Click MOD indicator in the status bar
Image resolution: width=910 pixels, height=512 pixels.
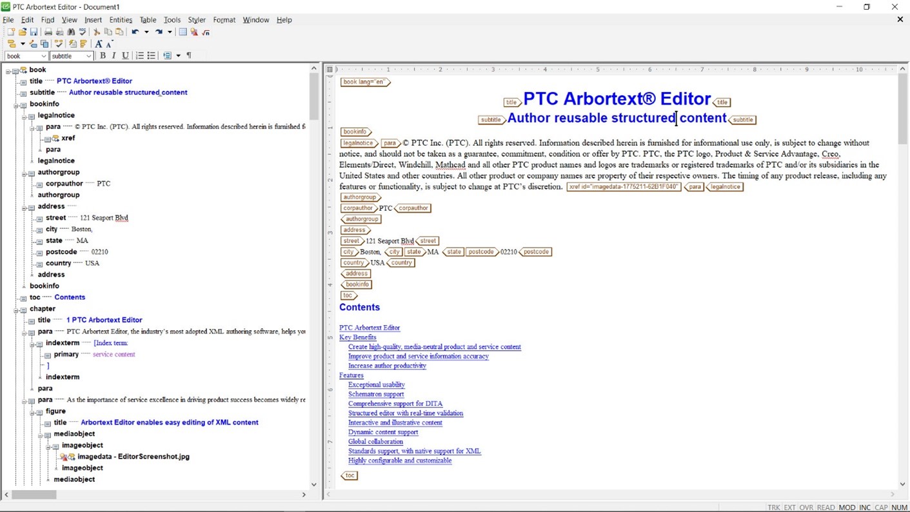(847, 507)
